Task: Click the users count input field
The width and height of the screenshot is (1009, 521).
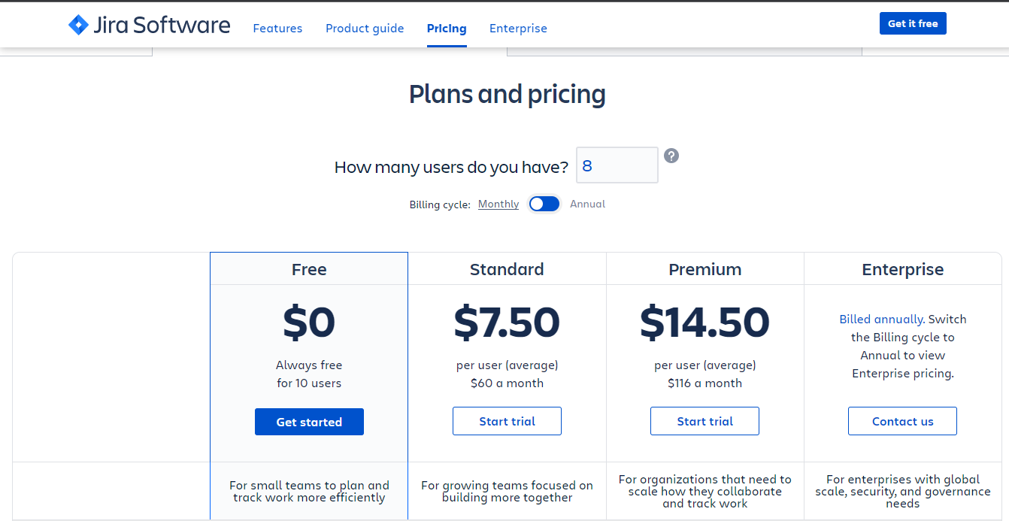Action: coord(617,165)
